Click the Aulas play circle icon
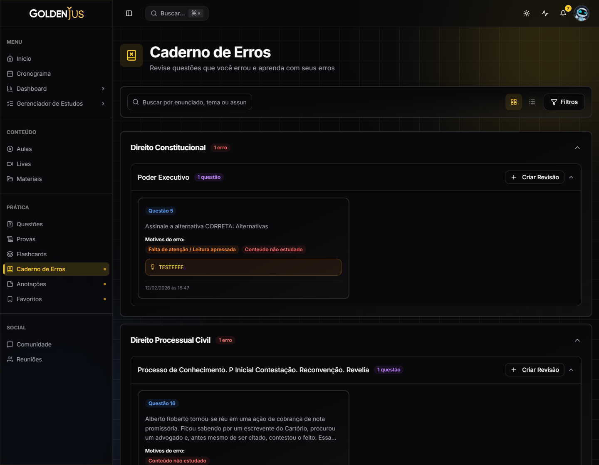This screenshot has width=599, height=465. click(x=10, y=149)
